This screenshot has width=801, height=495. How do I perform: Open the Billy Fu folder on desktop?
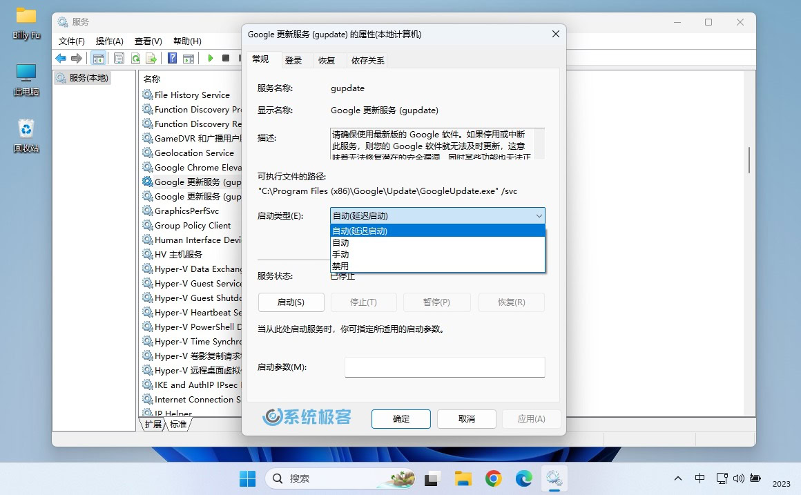pos(26,23)
